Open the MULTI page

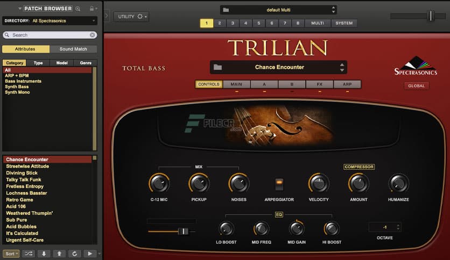318,23
